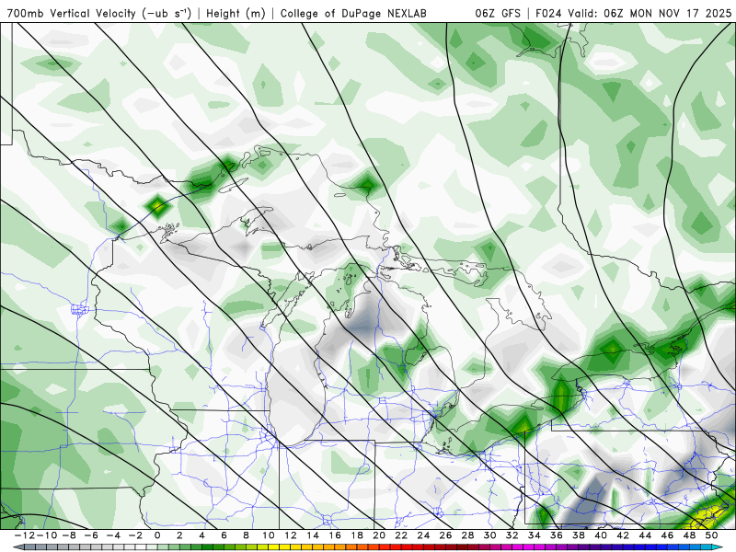Click the 40 value on the color scale
Viewport: 736px width, 552px height.
click(x=601, y=535)
